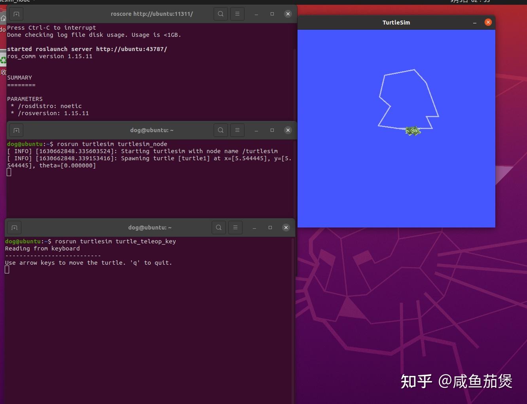527x404 pixels.
Task: Expand hamburger menu of turtlesim_node terminal
Action: (237, 130)
